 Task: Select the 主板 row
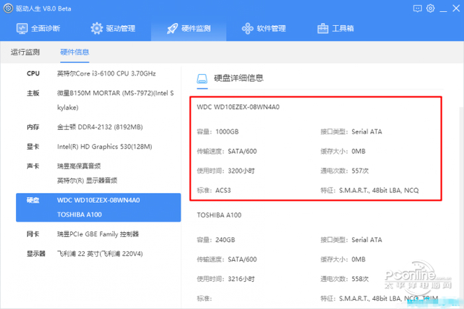[x=98, y=100]
